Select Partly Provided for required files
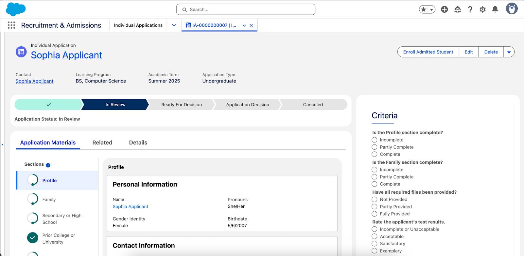The image size is (524, 256). 375,206
